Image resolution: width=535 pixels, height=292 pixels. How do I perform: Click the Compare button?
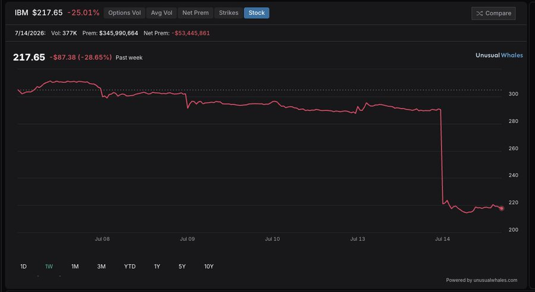click(493, 13)
